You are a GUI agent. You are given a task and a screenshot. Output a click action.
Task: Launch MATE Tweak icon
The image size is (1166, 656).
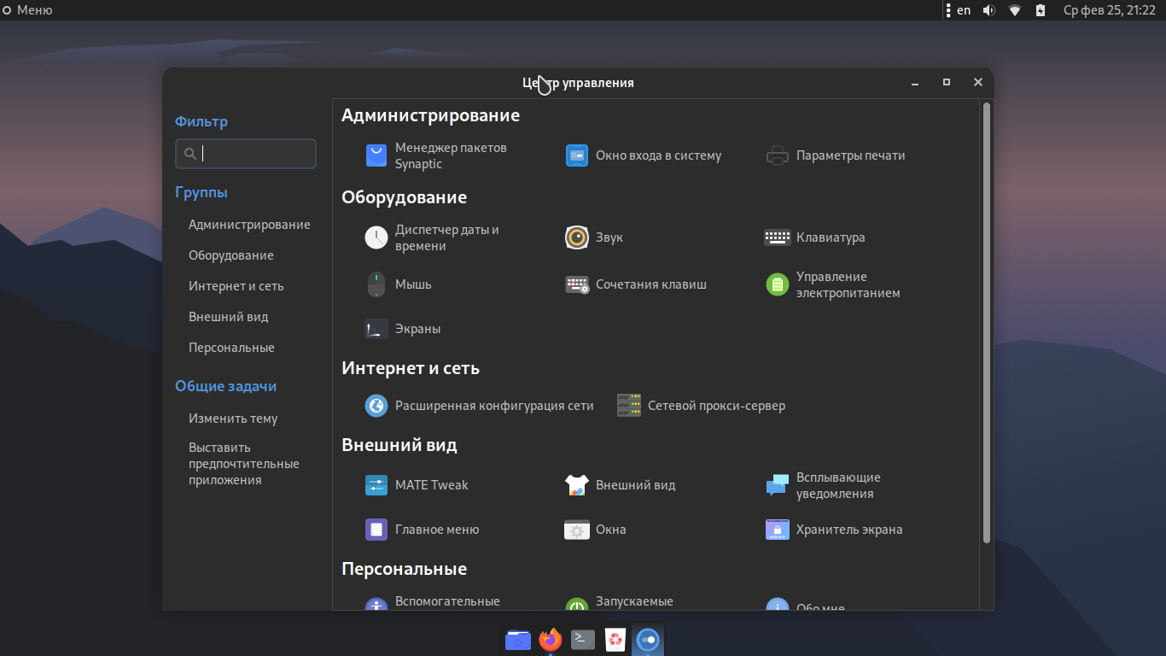(x=376, y=485)
